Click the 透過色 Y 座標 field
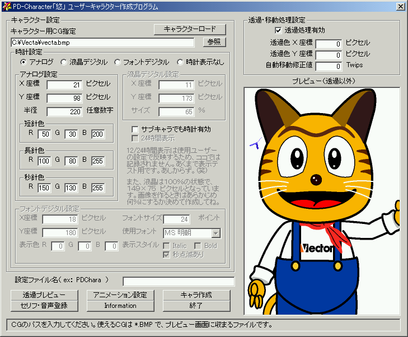The width and height of the screenshot is (408, 337). (x=329, y=55)
